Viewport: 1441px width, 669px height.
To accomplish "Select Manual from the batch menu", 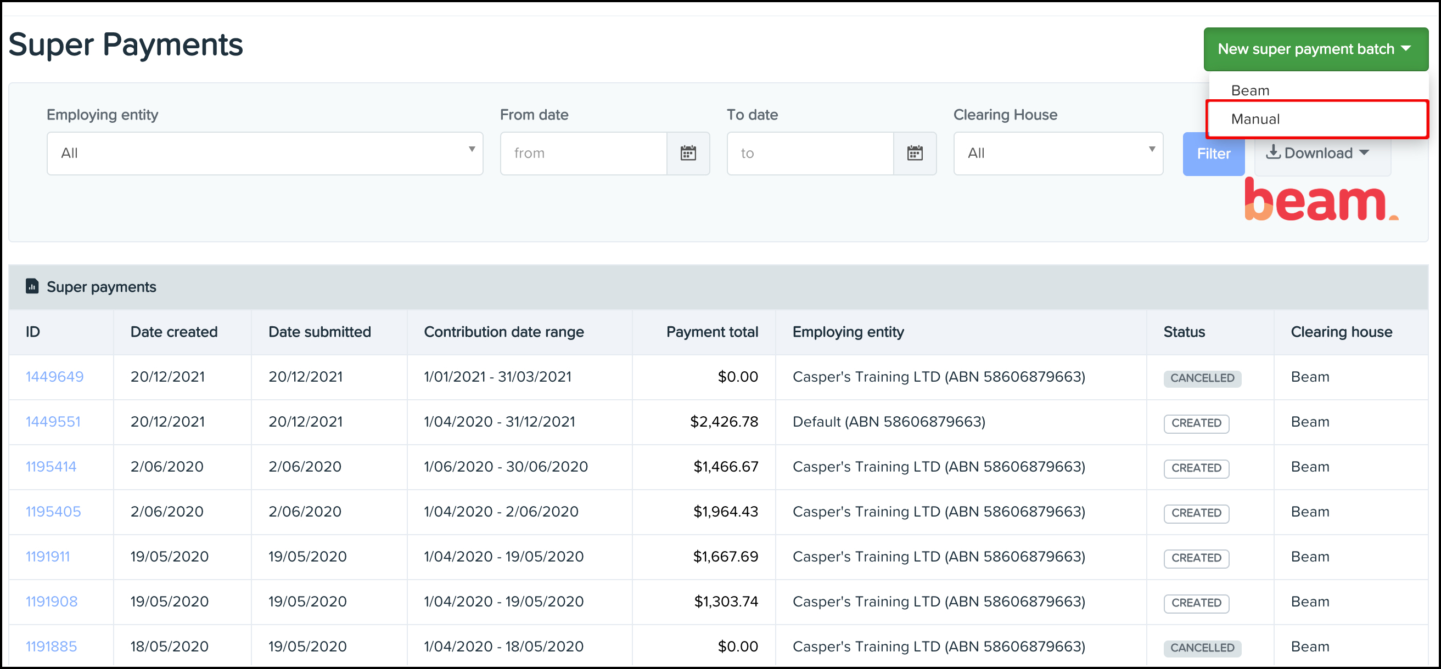I will tap(1255, 118).
